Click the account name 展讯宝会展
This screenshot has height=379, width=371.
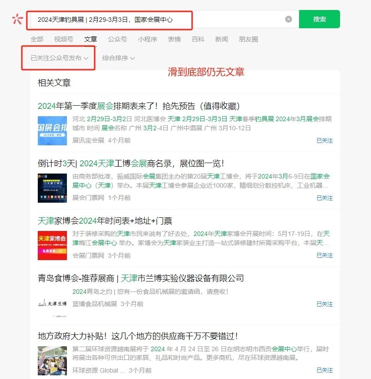click(x=88, y=140)
